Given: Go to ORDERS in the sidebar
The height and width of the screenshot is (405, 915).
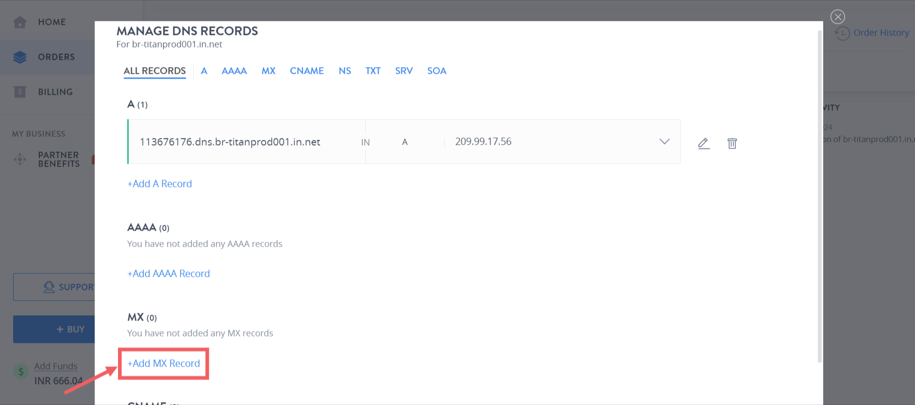Looking at the screenshot, I should point(56,57).
